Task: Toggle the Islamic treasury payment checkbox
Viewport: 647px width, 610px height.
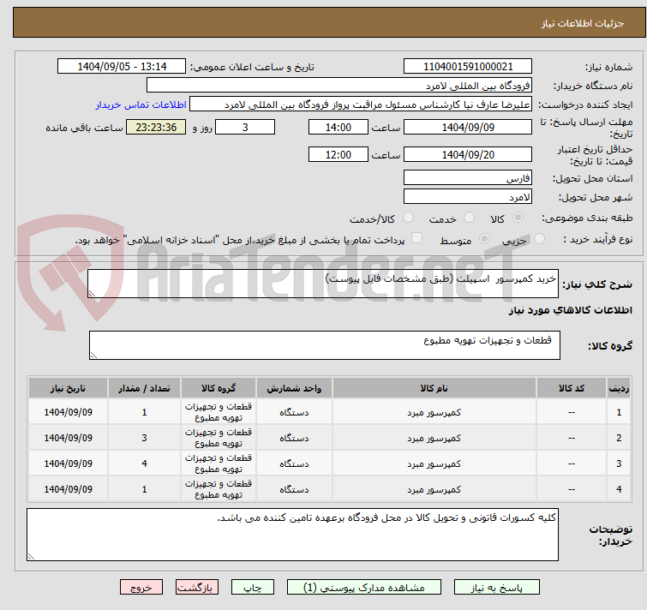Action: 416,237
